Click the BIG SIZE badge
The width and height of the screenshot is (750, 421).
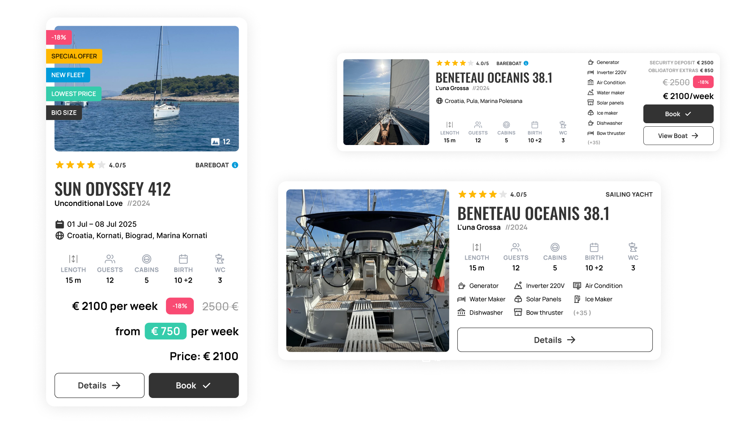click(x=64, y=113)
